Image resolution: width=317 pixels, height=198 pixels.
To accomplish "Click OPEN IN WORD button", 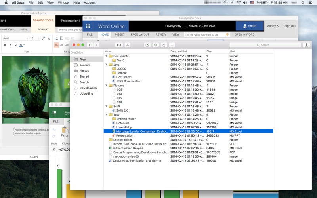I will 244,34.
